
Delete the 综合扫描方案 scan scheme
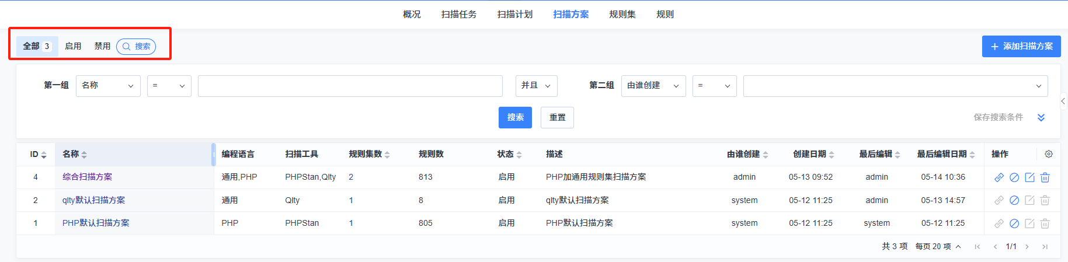(1045, 177)
